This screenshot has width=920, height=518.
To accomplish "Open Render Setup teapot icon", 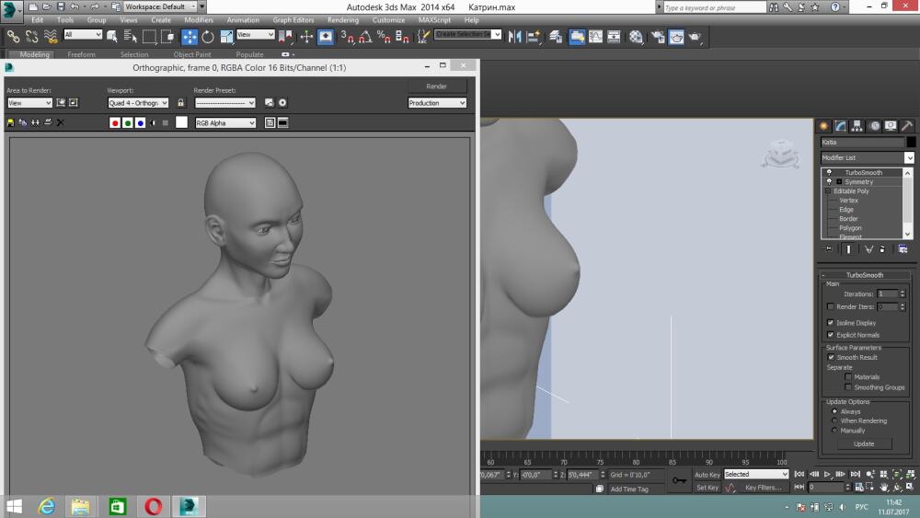I will point(658,37).
